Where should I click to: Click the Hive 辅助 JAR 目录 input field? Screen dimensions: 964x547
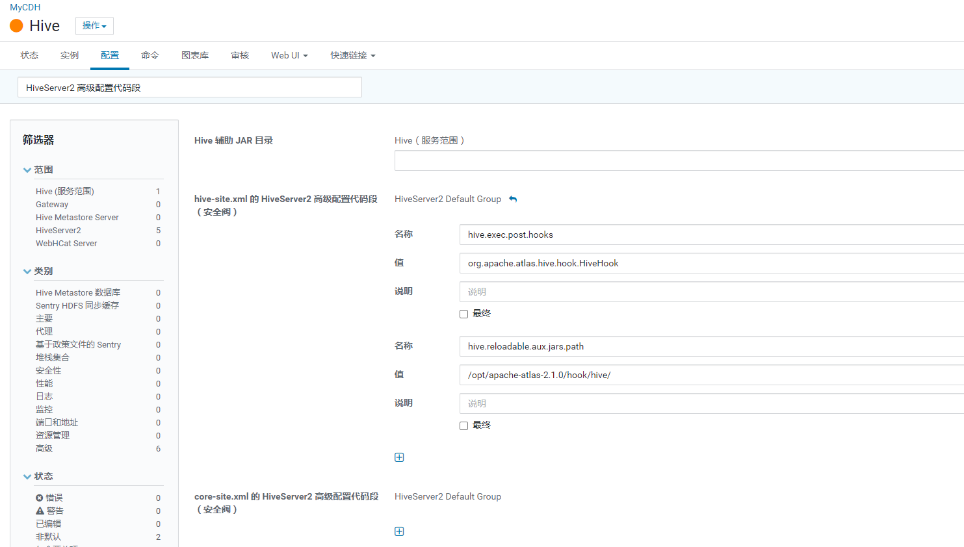click(x=679, y=160)
